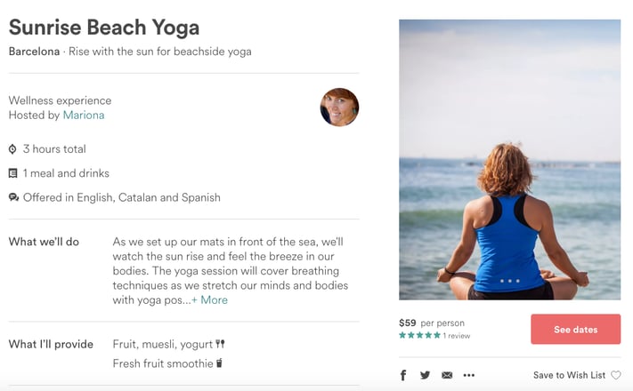Open the beach yoga photo
This screenshot has height=391, width=633.
click(509, 160)
